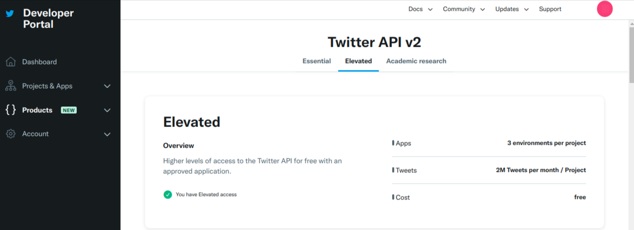
Task: Open the Community dropdown menu
Action: 464,9
